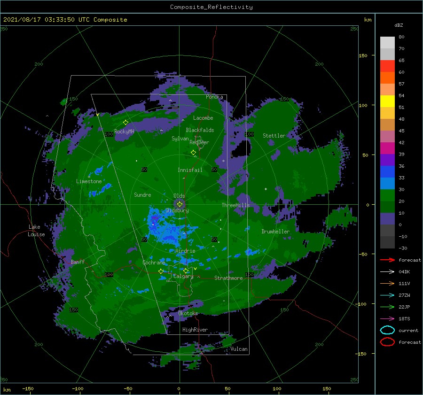
Task: Select the Vulcan label
Action: (239, 349)
